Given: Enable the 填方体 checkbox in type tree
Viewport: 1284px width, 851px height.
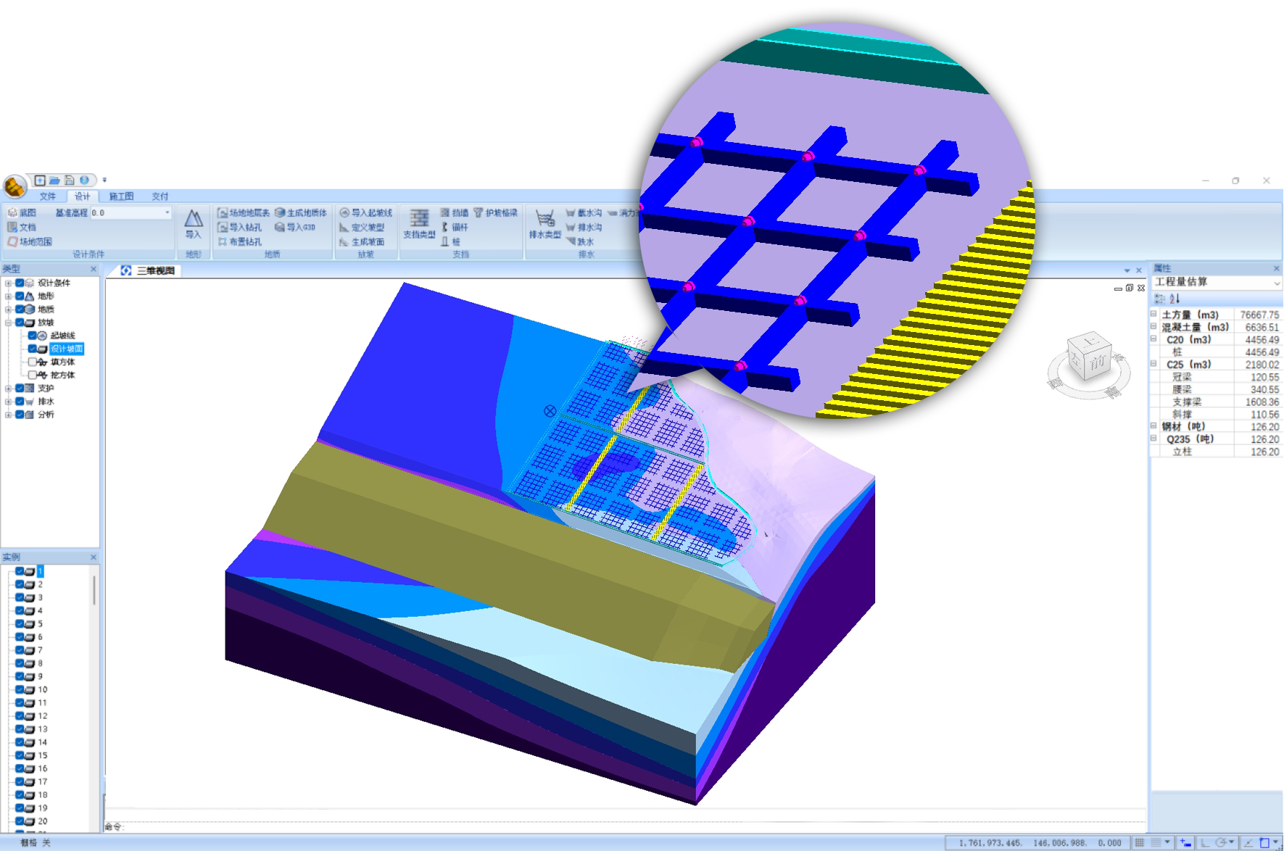Looking at the screenshot, I should pyautogui.click(x=33, y=362).
